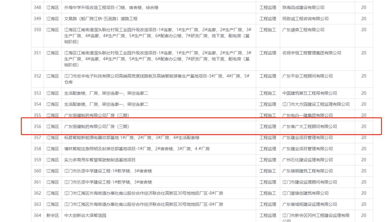Select row number 362
This screenshot has width=389, height=222.
(37, 193)
